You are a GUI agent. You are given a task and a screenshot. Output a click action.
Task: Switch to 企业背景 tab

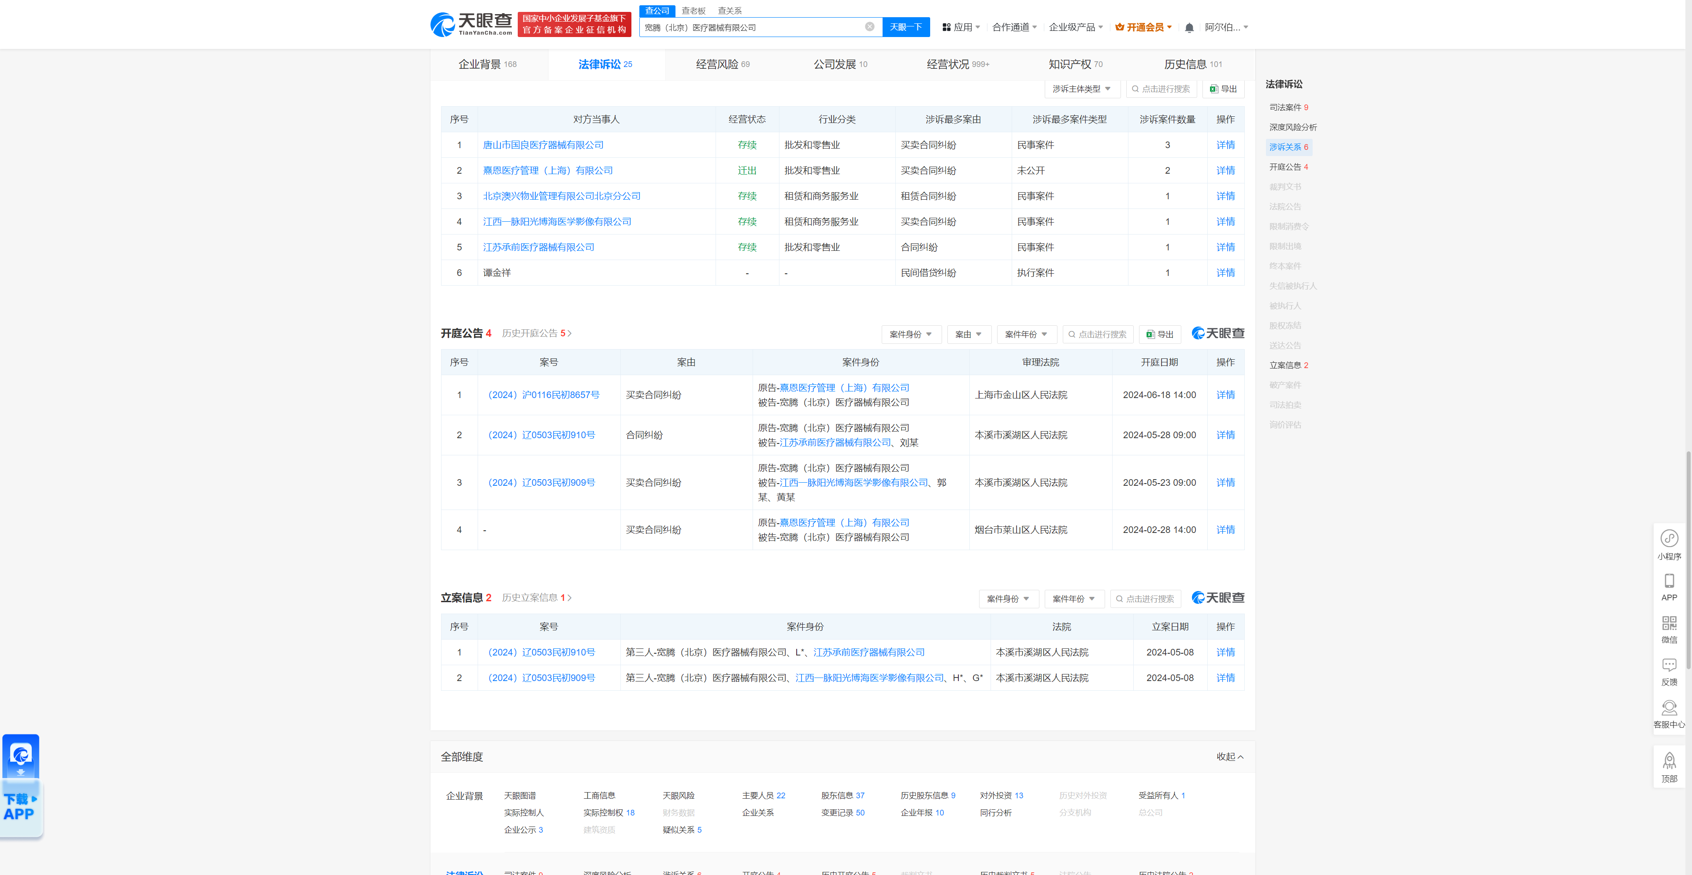pyautogui.click(x=487, y=64)
